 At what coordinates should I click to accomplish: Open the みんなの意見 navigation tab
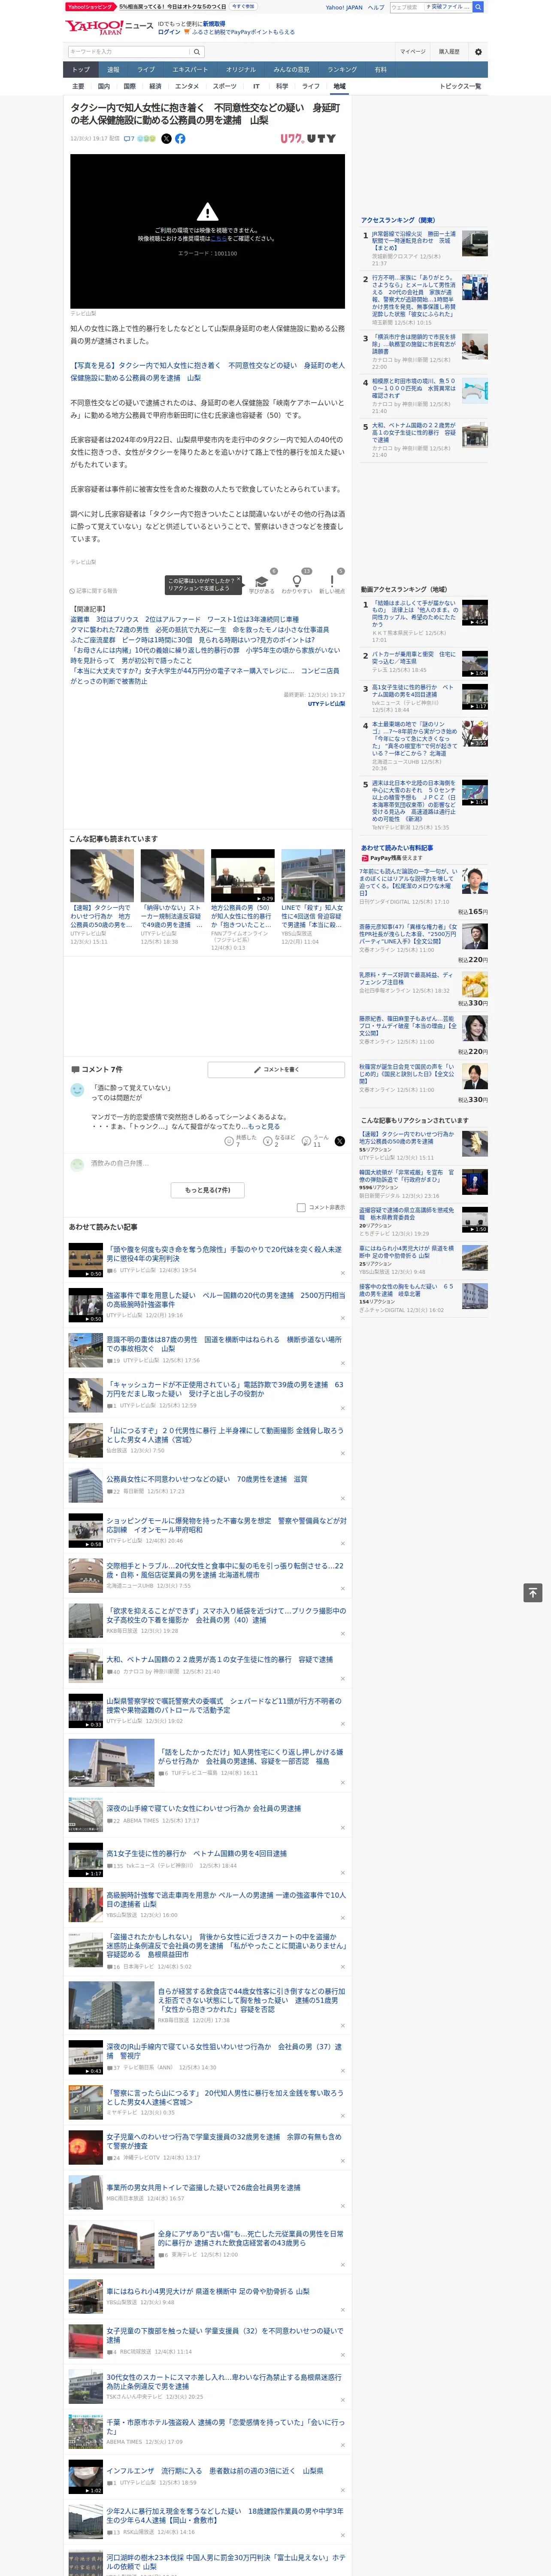[x=291, y=70]
